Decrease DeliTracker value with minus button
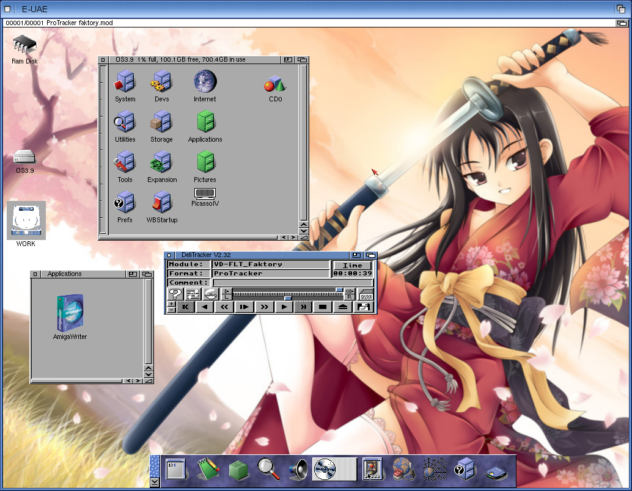 click(x=171, y=310)
